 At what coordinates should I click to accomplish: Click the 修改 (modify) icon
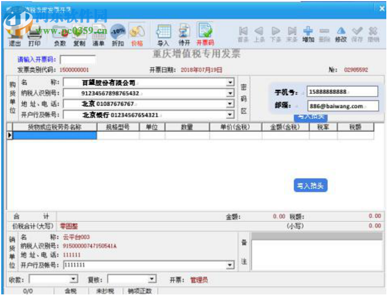[x=341, y=34]
